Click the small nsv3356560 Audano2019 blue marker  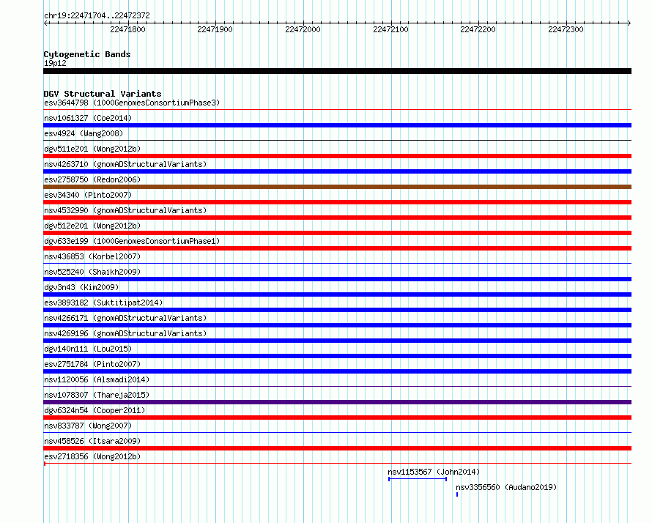point(457,494)
